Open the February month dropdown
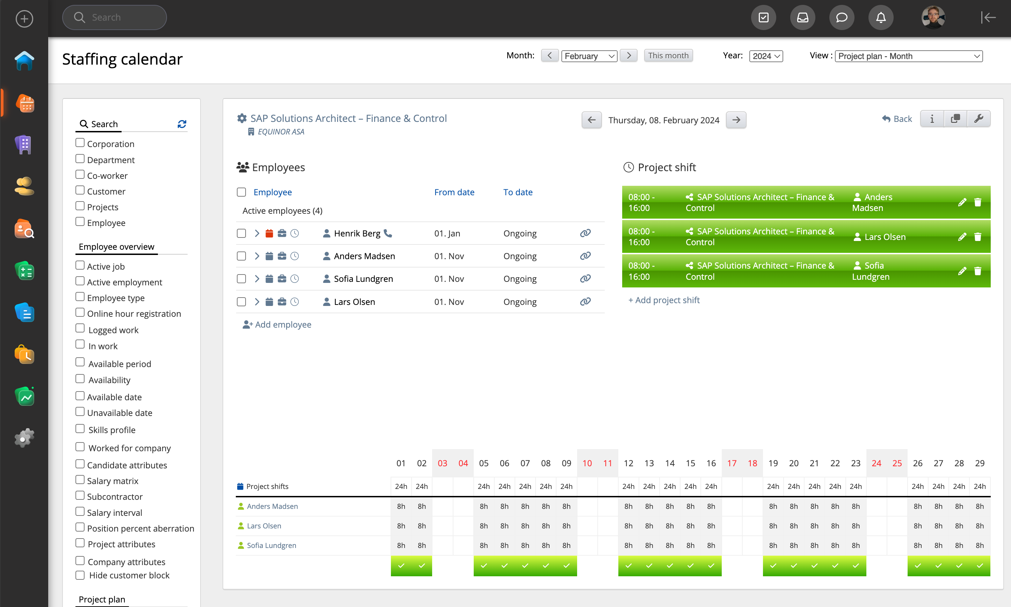 (x=589, y=56)
